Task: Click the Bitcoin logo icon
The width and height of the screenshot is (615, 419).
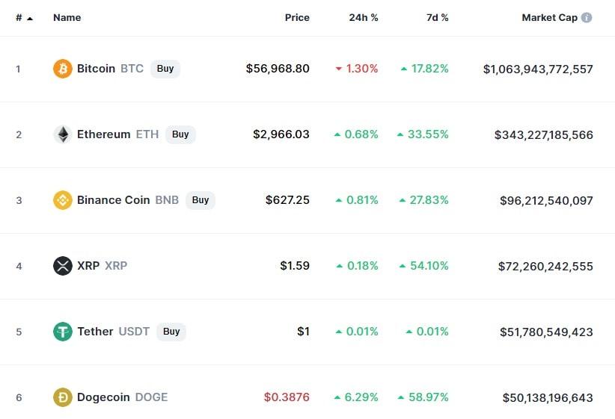Action: [x=63, y=69]
